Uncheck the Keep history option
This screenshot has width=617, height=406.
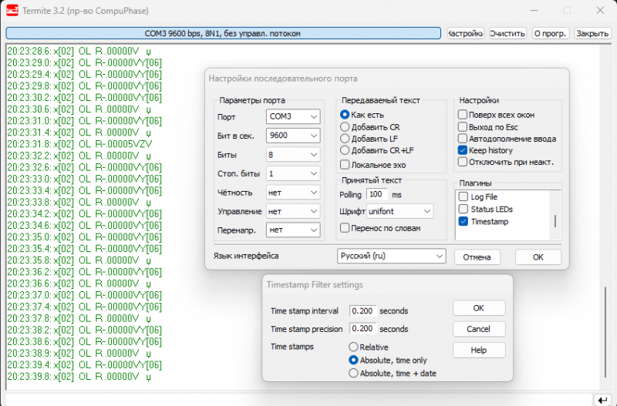[463, 150]
